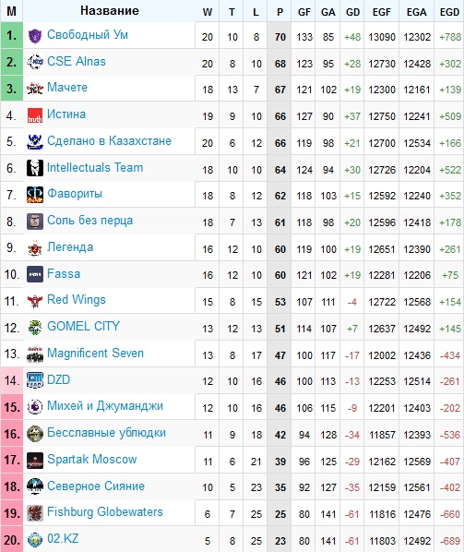This screenshot has width=464, height=552.
Task: Click the Red Wings team emblem
Action: click(35, 301)
